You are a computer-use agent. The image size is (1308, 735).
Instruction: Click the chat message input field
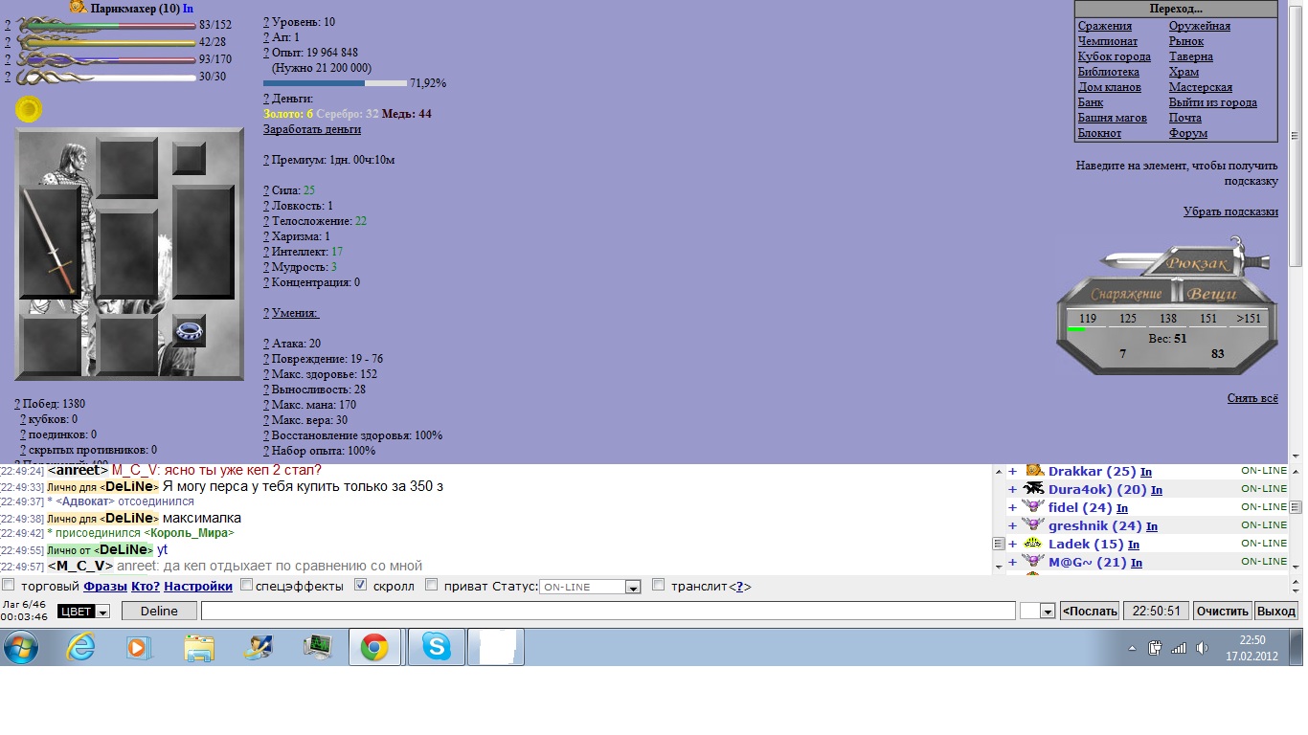pyautogui.click(x=608, y=611)
